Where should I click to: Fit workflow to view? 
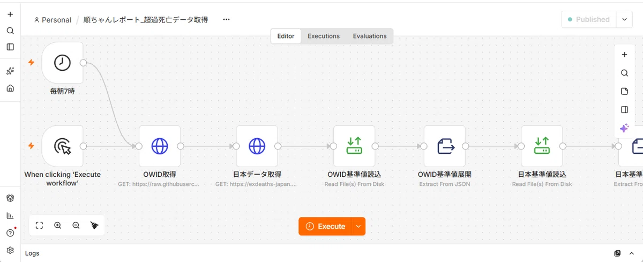pyautogui.click(x=39, y=226)
